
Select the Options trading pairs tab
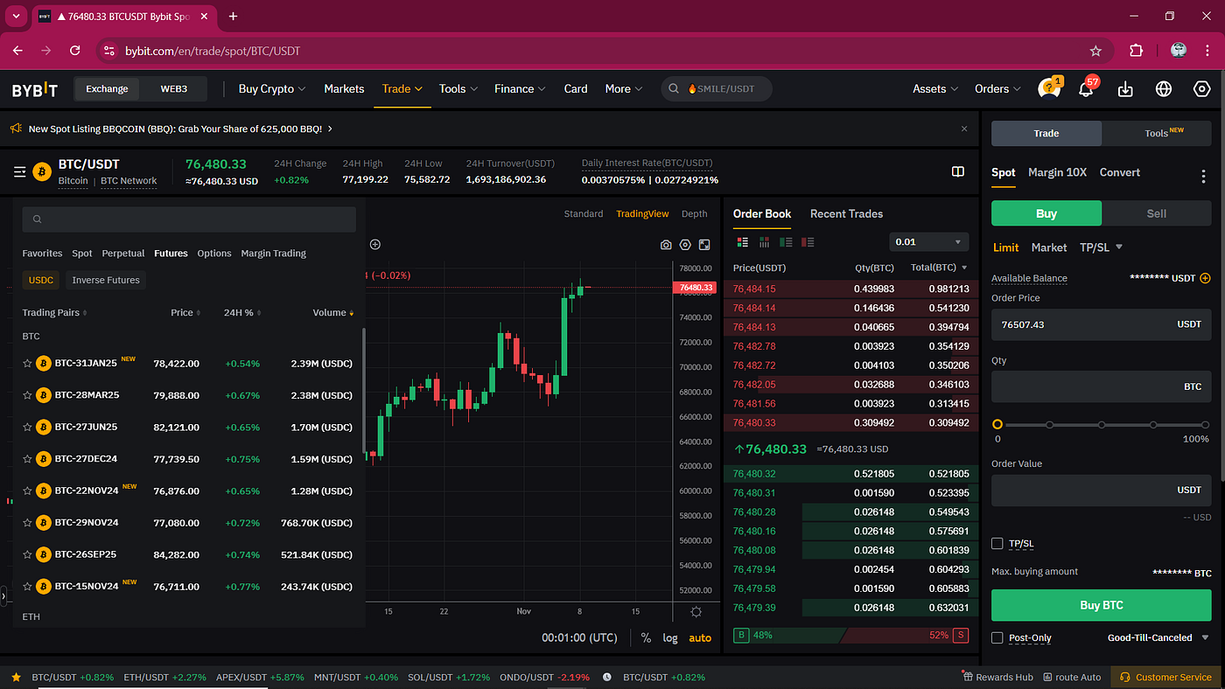pyautogui.click(x=213, y=253)
